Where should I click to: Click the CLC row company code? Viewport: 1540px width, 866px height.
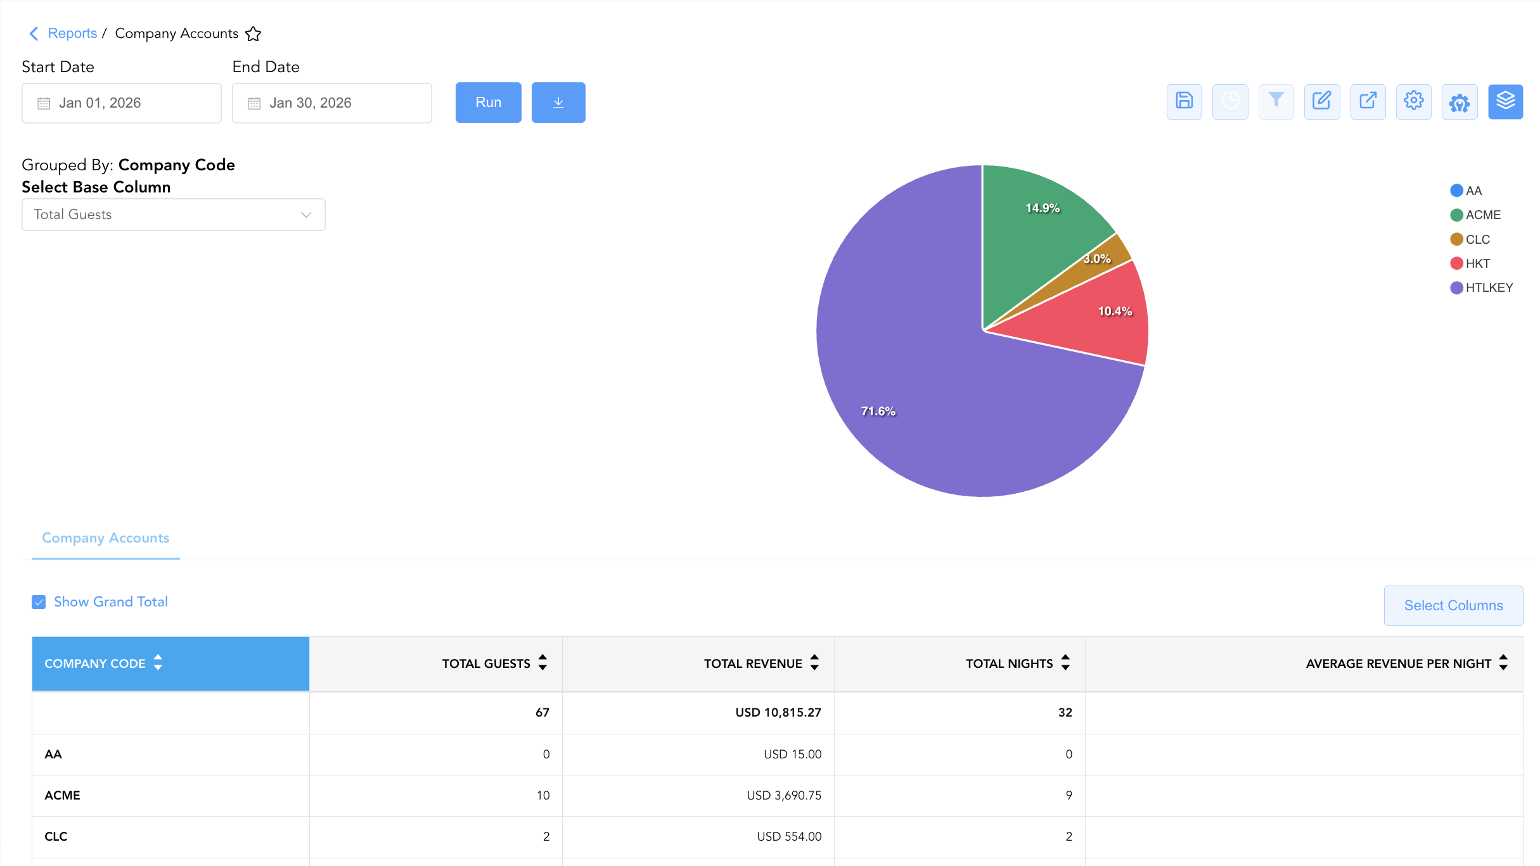pos(56,837)
